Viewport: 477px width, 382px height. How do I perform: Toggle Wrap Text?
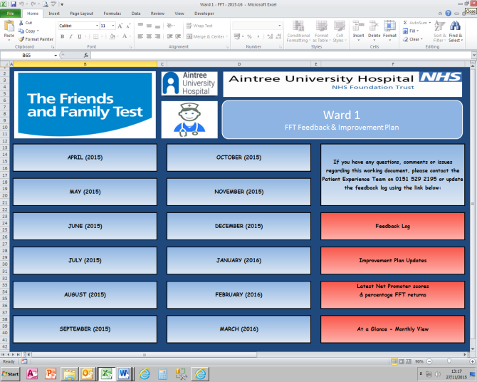click(x=199, y=26)
